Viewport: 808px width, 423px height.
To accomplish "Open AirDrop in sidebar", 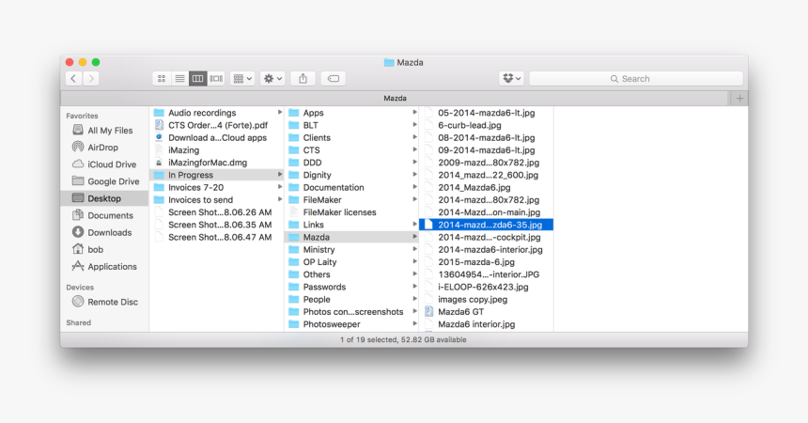I will pos(104,147).
